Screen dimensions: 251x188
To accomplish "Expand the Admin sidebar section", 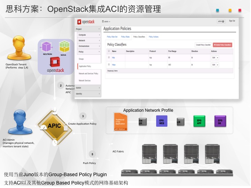I will (x=88, y=88).
